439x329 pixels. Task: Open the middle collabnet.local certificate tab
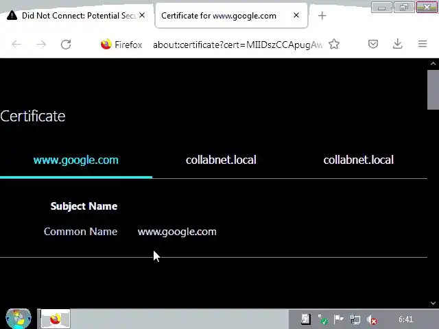(221, 160)
